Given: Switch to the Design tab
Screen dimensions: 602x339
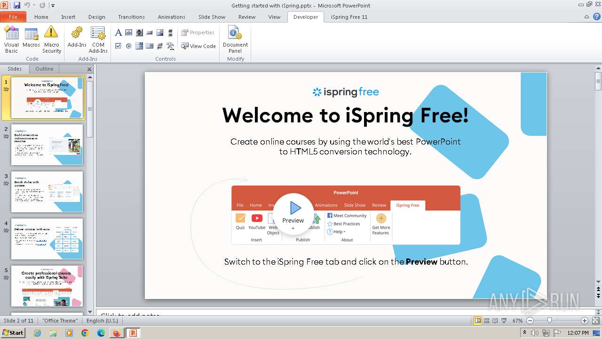Looking at the screenshot, I should tap(97, 17).
